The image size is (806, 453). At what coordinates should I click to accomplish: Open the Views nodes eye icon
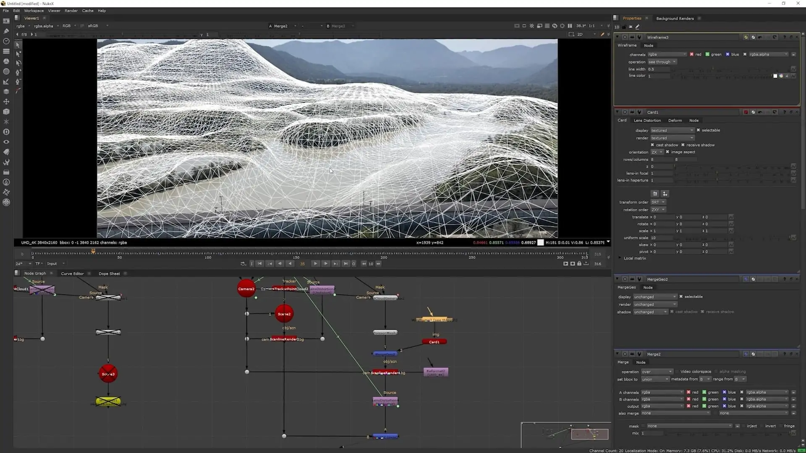[x=6, y=142]
